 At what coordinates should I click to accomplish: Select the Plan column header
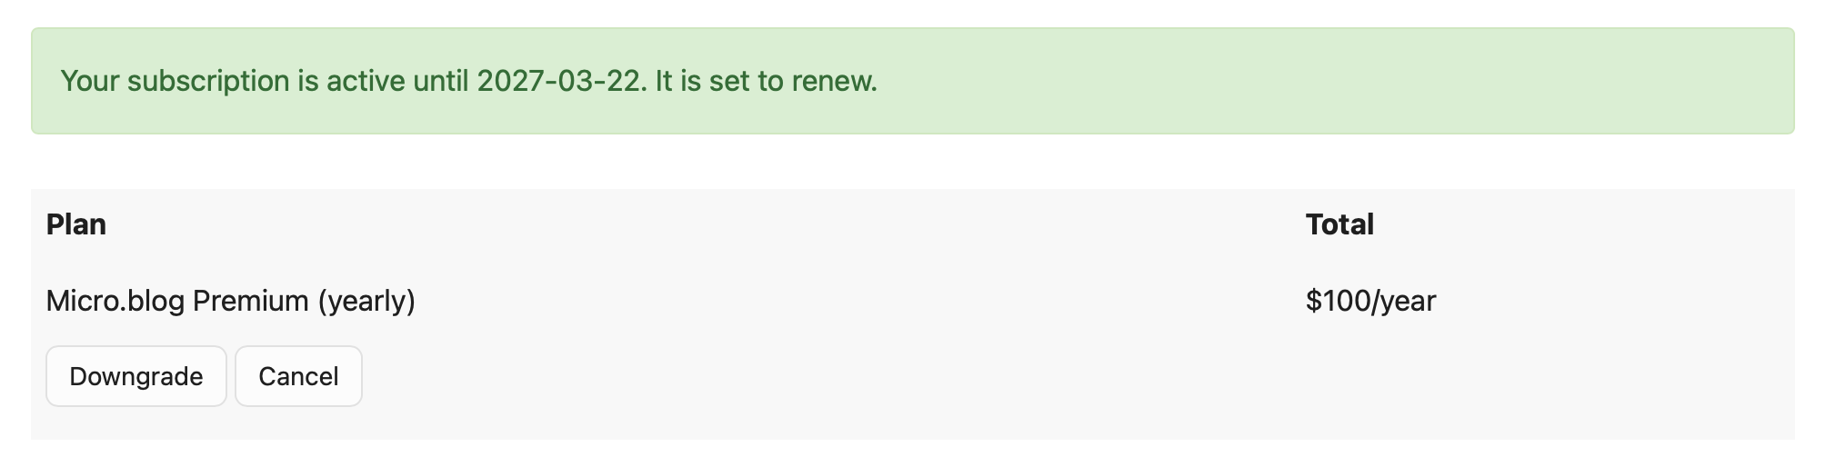click(x=76, y=224)
